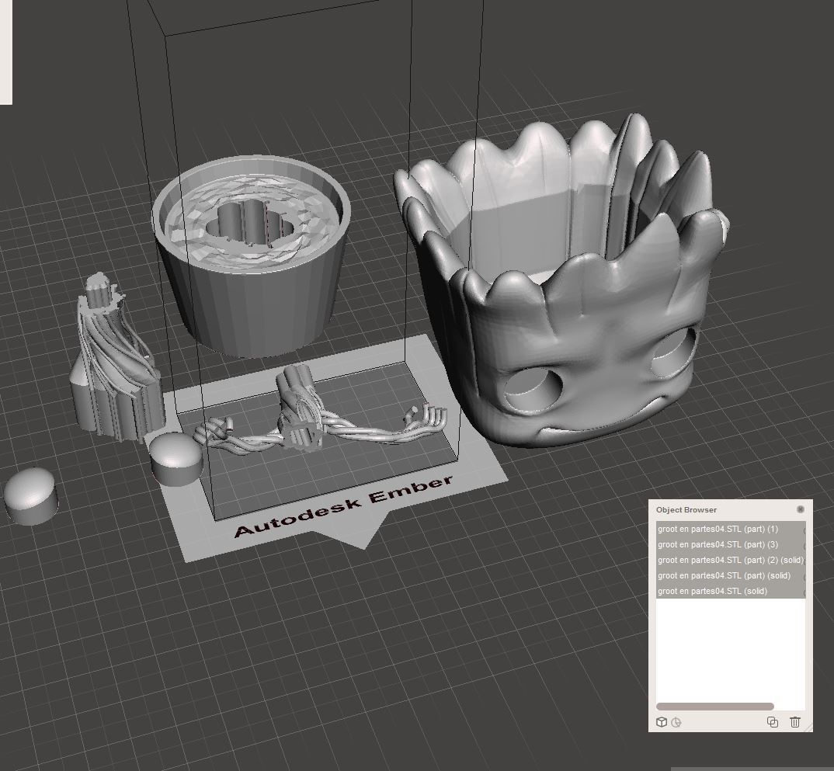The height and width of the screenshot is (771, 834).
Task: Select 'groot en partes04.STL (solid)' row
Action: 730,591
